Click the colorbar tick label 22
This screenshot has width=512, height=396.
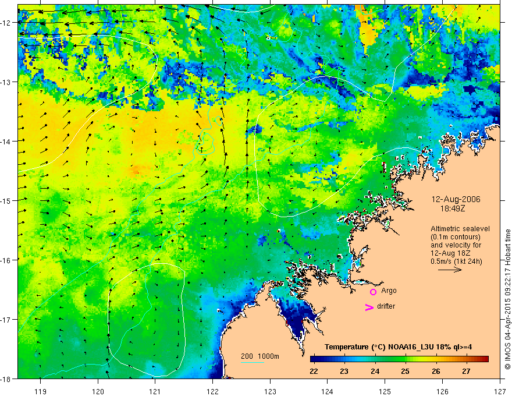(x=314, y=371)
